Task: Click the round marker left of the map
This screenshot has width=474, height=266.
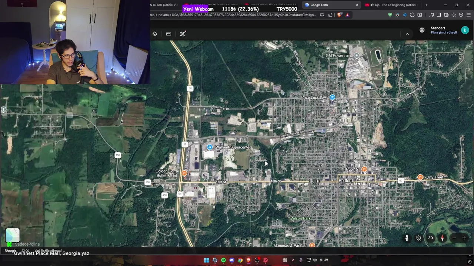Action: tap(3, 109)
